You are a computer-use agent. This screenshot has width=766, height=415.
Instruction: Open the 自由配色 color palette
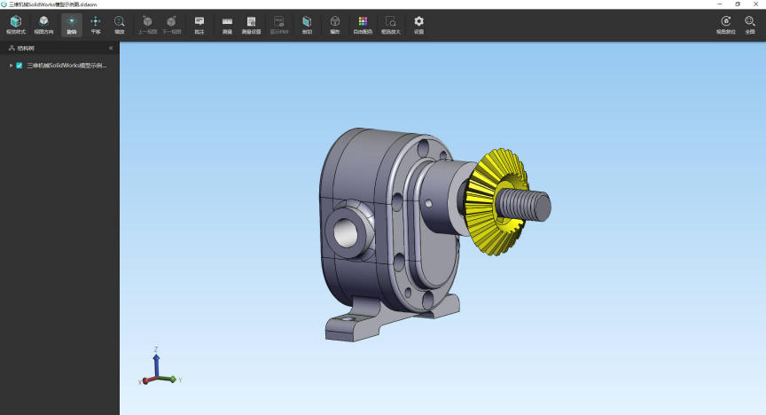click(x=363, y=24)
